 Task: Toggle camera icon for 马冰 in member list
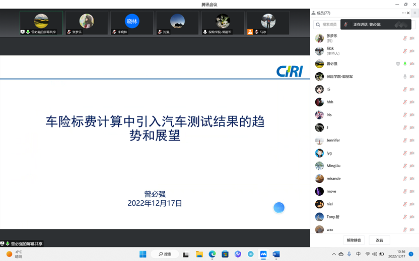(412, 51)
